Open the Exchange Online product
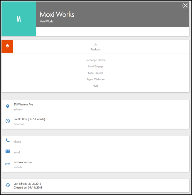The width and height of the screenshot is (192, 195). pos(95,60)
